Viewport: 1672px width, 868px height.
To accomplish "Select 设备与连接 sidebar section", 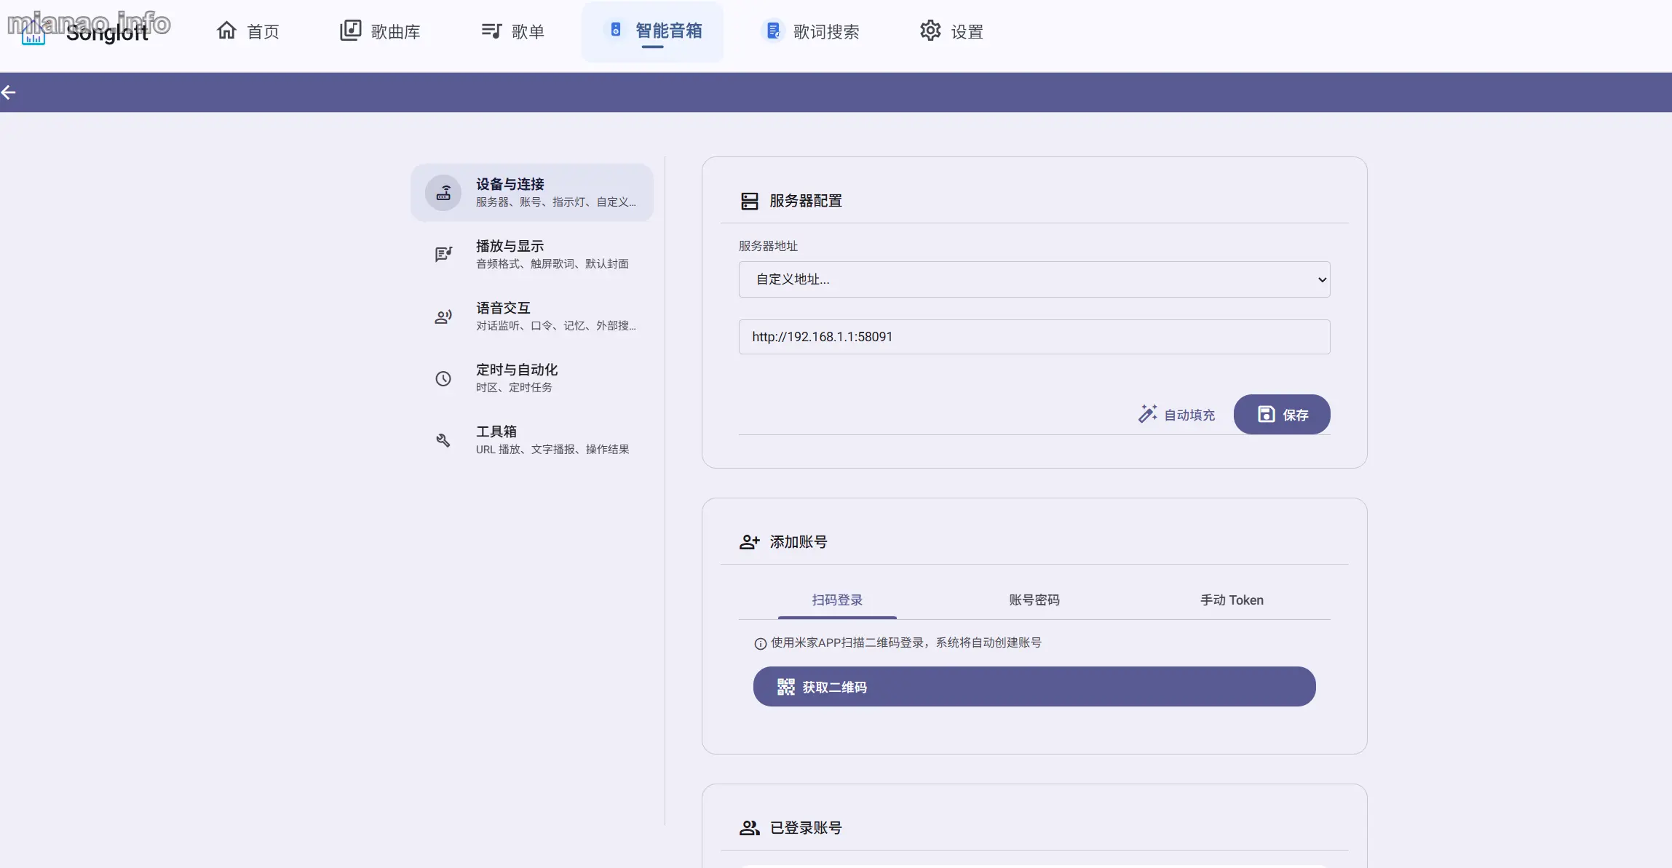I will click(532, 193).
